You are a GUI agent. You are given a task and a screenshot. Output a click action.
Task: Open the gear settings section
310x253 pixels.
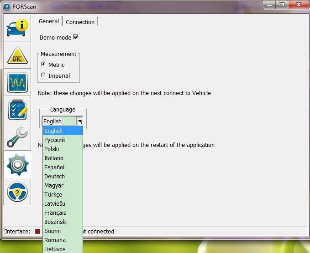17,165
